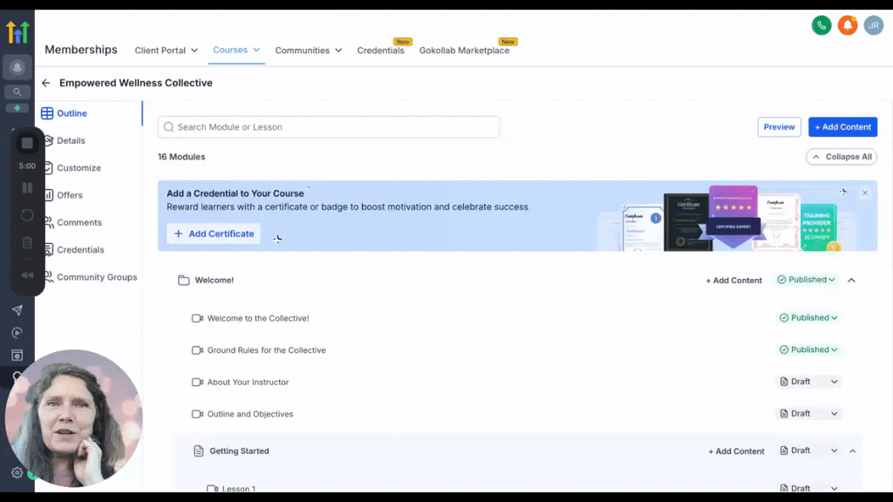893x502 pixels.
Task: Open Published status dropdown for Welcome! module
Action: 807,280
